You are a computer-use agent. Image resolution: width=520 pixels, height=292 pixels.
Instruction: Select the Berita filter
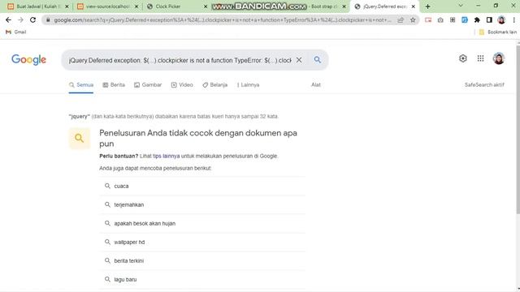[114, 84]
